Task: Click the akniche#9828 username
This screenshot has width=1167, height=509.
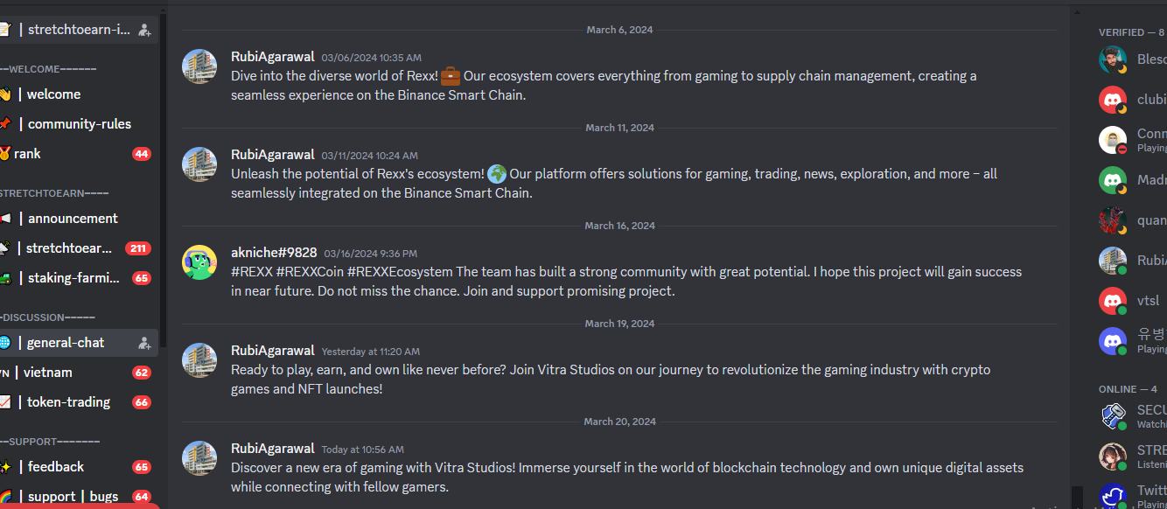Action: pos(274,252)
